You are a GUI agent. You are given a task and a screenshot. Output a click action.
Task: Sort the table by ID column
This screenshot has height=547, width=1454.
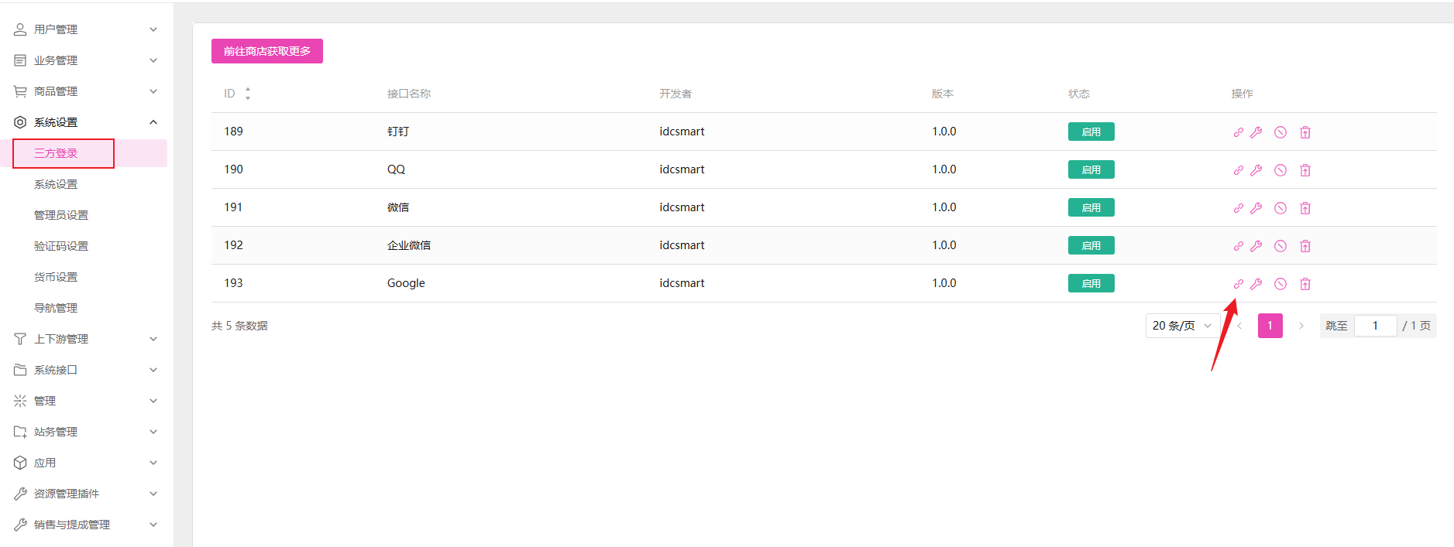(x=247, y=94)
